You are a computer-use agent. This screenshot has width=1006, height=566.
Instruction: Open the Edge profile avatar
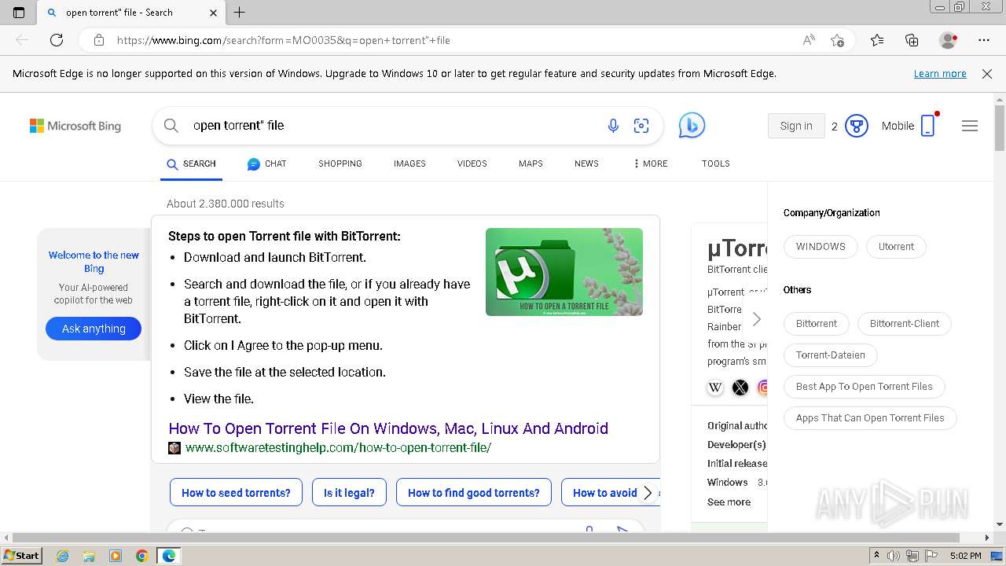click(948, 40)
